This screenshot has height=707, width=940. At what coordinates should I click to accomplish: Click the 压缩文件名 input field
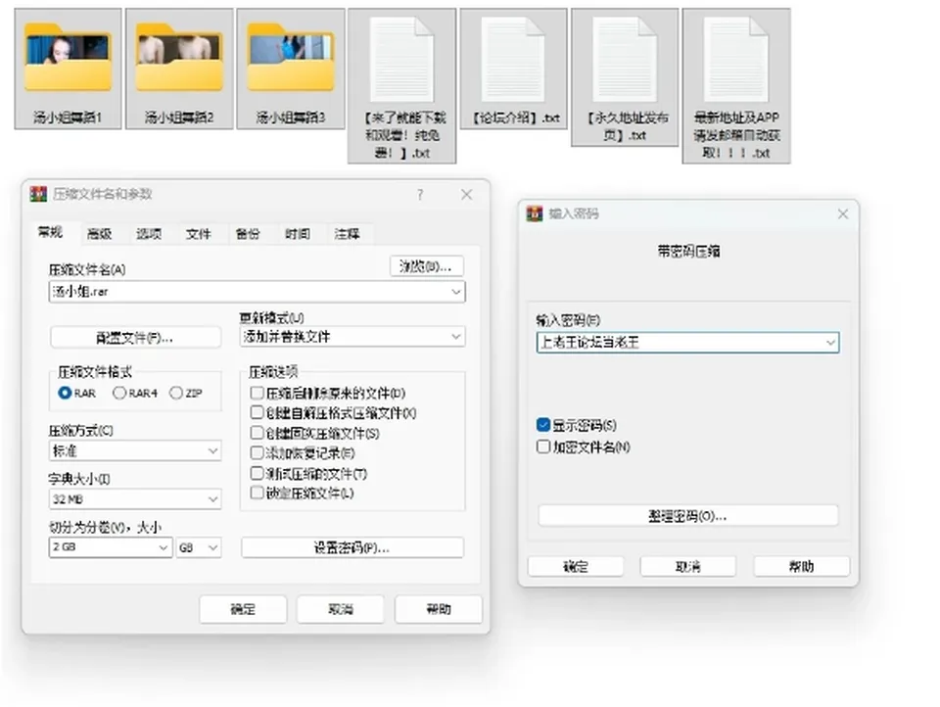[257, 292]
